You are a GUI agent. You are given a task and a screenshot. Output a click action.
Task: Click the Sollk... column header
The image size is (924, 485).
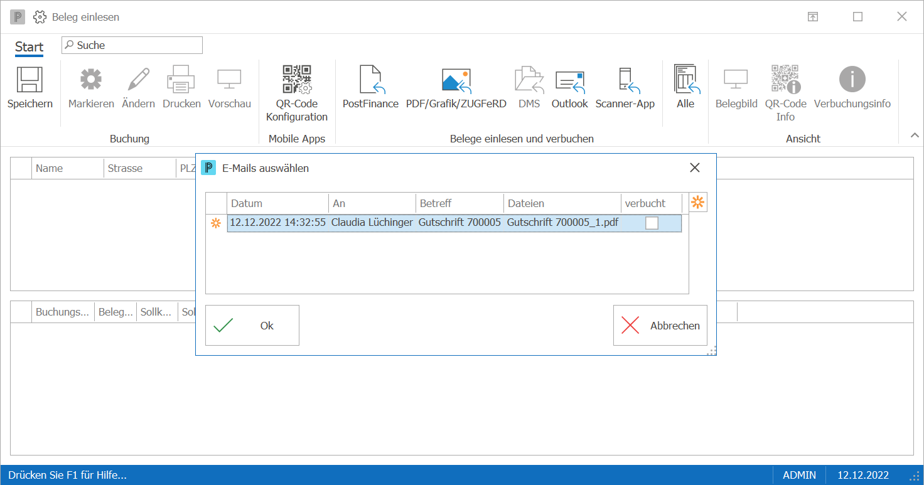click(x=157, y=312)
